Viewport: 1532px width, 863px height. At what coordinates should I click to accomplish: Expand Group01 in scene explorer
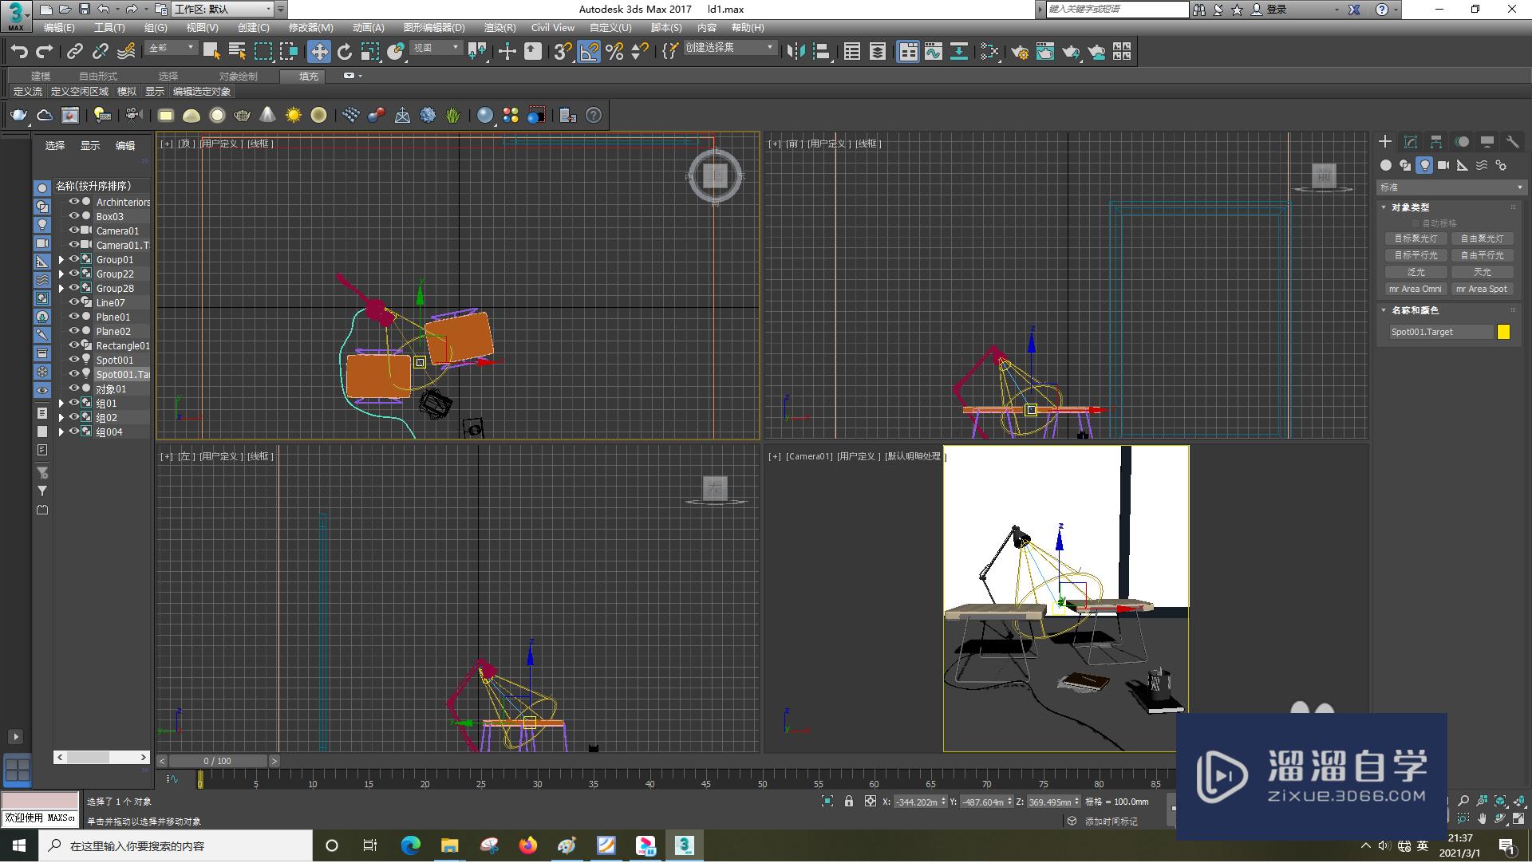click(61, 260)
